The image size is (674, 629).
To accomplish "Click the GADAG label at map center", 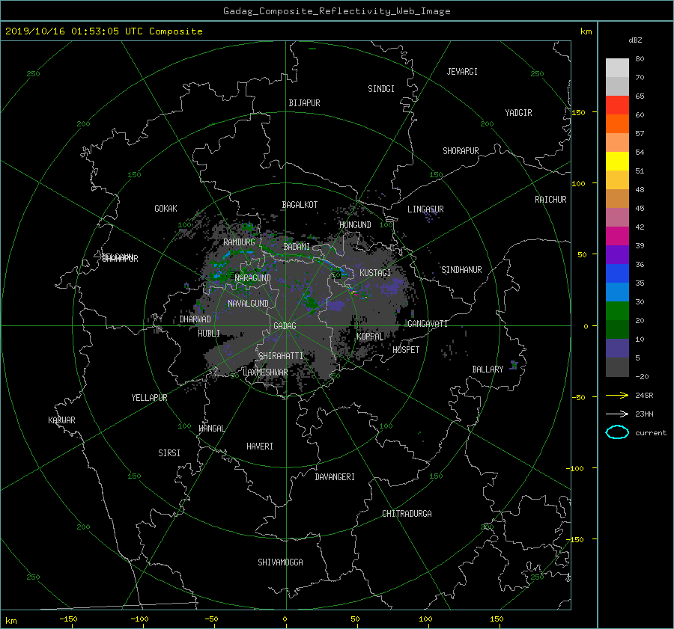I will (285, 326).
